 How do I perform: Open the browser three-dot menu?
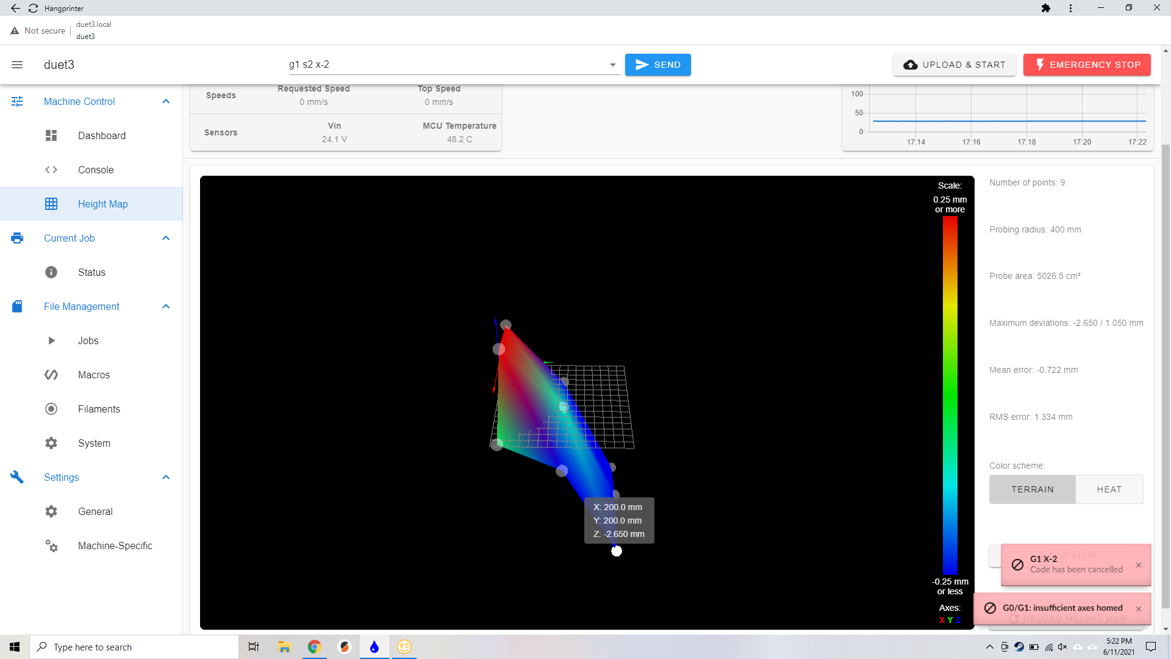click(1070, 8)
